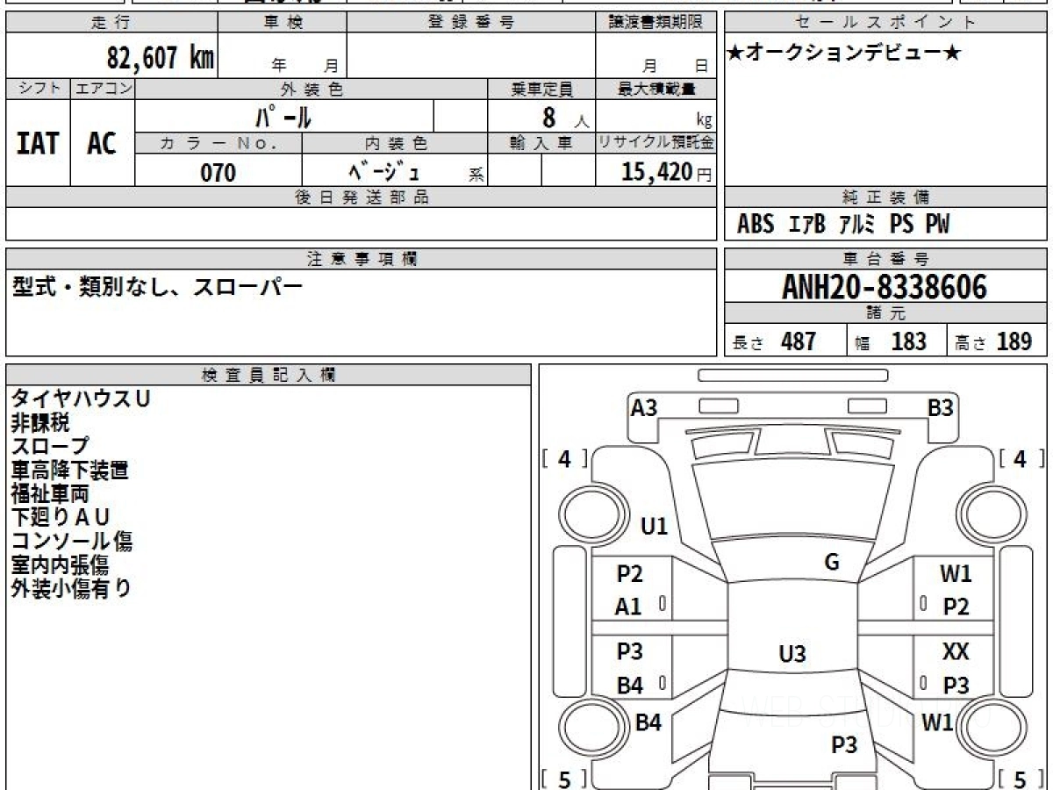Select the length value 487
Screen dimensions: 1053x790
coord(799,341)
